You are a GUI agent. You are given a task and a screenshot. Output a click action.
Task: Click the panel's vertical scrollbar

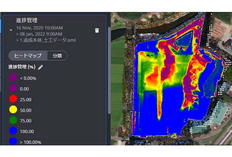(x=109, y=70)
